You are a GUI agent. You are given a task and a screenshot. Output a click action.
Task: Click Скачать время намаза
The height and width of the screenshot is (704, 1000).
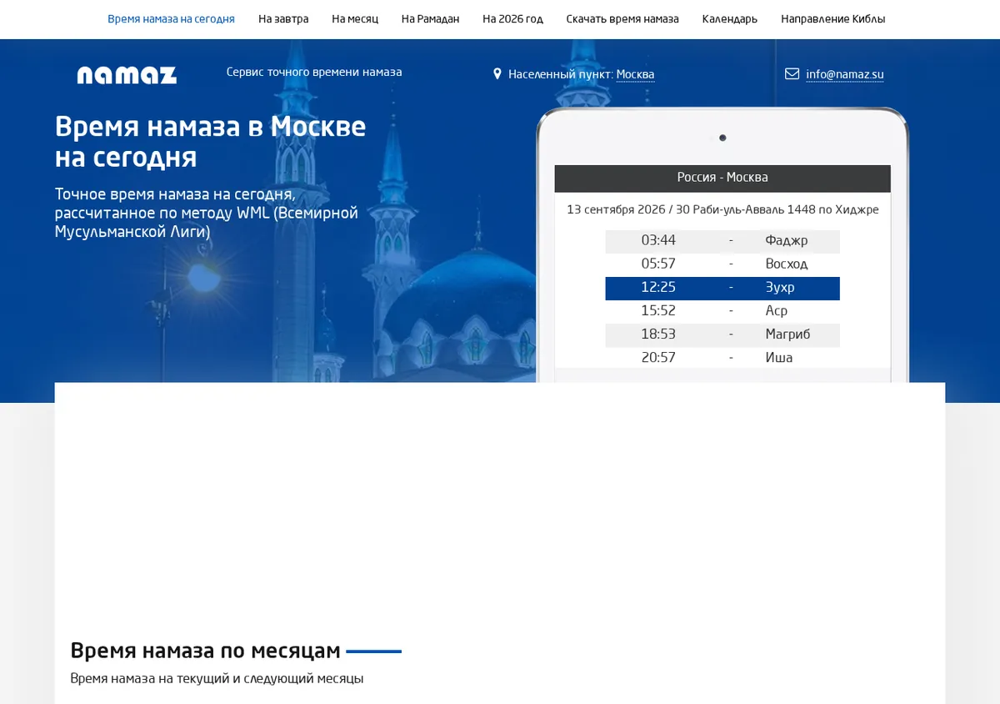[622, 19]
